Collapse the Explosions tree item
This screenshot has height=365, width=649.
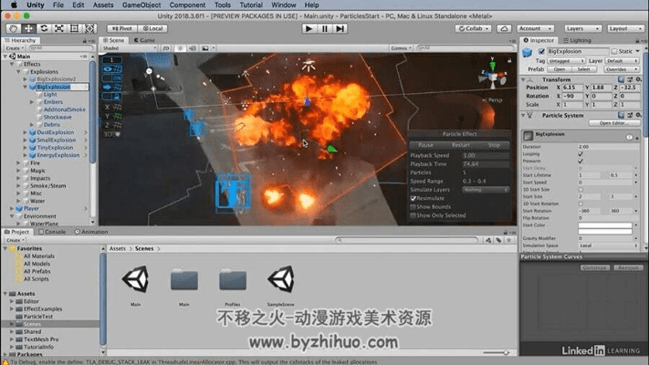19,71
